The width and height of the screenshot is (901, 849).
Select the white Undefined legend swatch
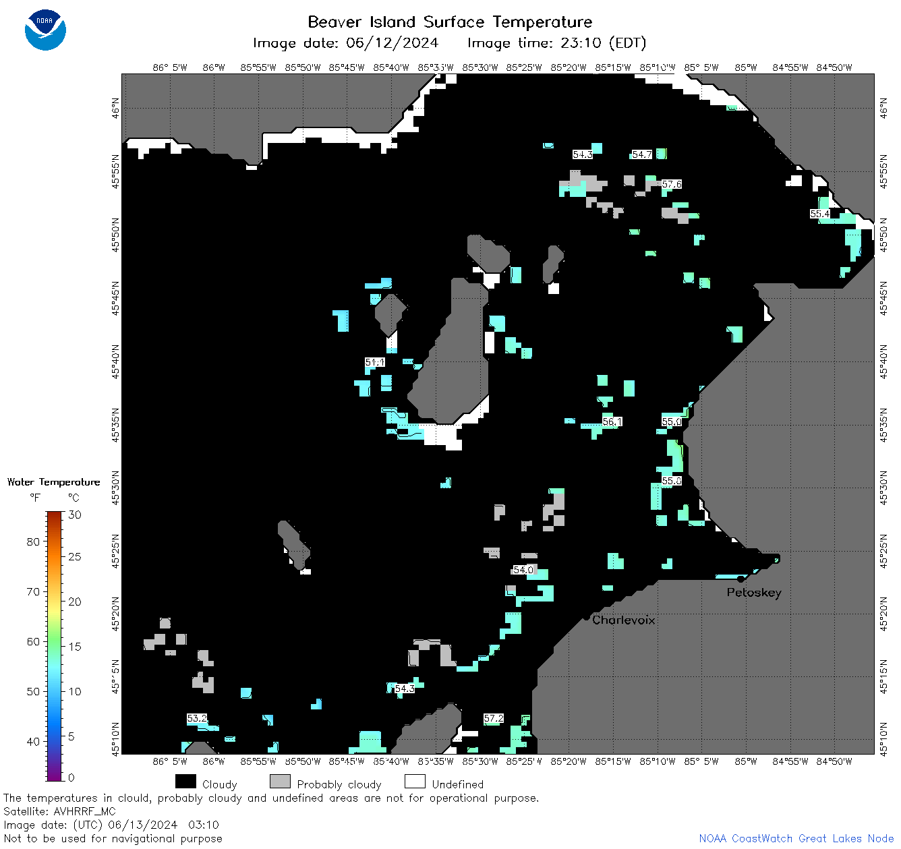coord(415,782)
